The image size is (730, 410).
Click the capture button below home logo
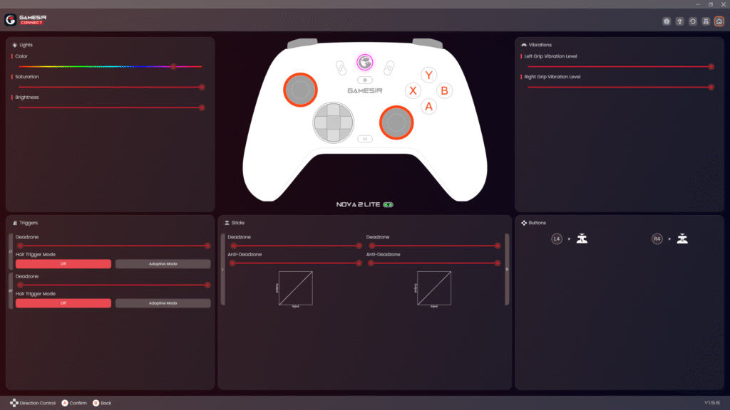(x=365, y=80)
